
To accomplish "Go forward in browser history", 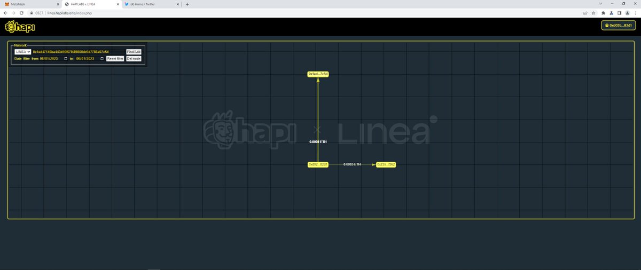I will click(13, 12).
